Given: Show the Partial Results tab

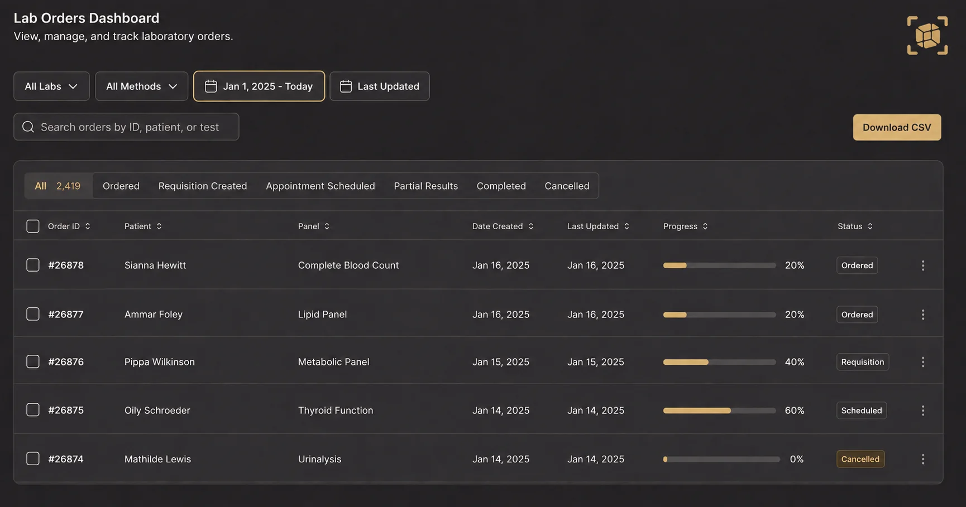Looking at the screenshot, I should click(x=426, y=186).
